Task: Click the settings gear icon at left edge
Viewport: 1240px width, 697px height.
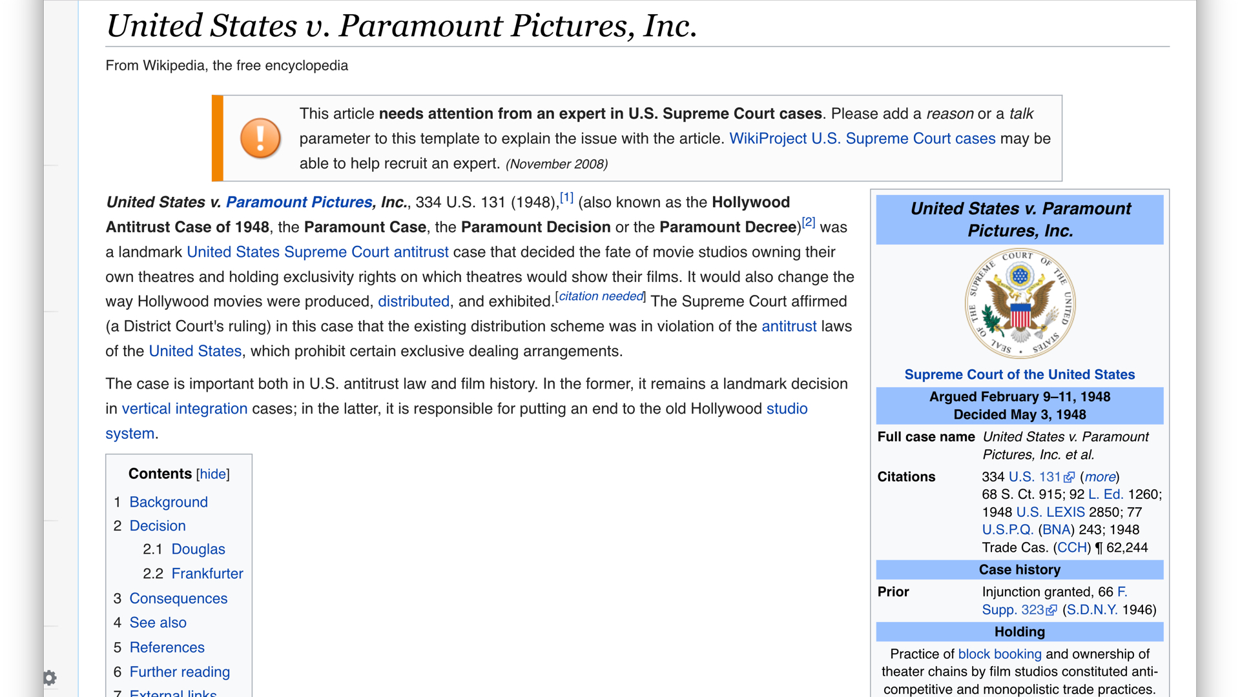Action: click(x=50, y=678)
